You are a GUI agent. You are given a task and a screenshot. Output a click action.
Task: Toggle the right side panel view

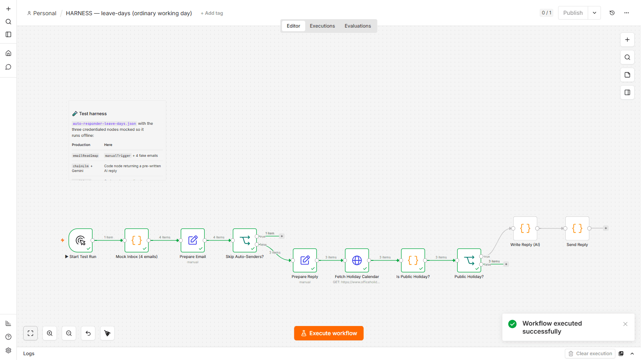pos(627,92)
